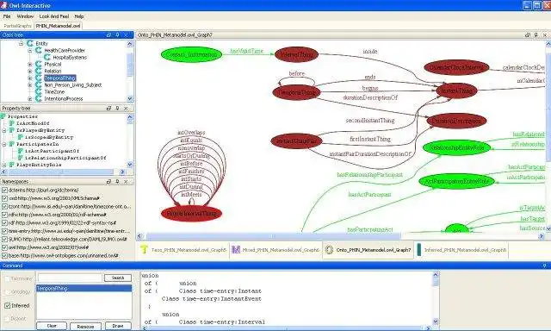Viewport: 551px width, 331px height.
Task: Close the Namespaces panel
Action: (126, 182)
